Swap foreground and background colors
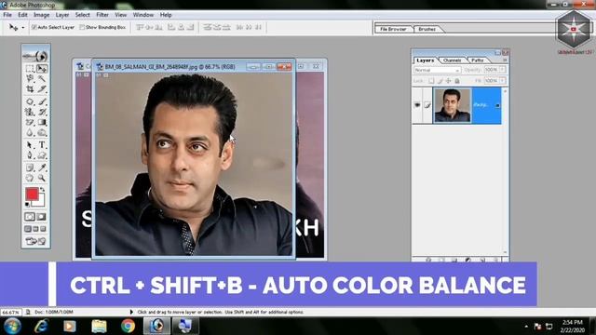Screen dimensions: 596x335 pos(43,189)
